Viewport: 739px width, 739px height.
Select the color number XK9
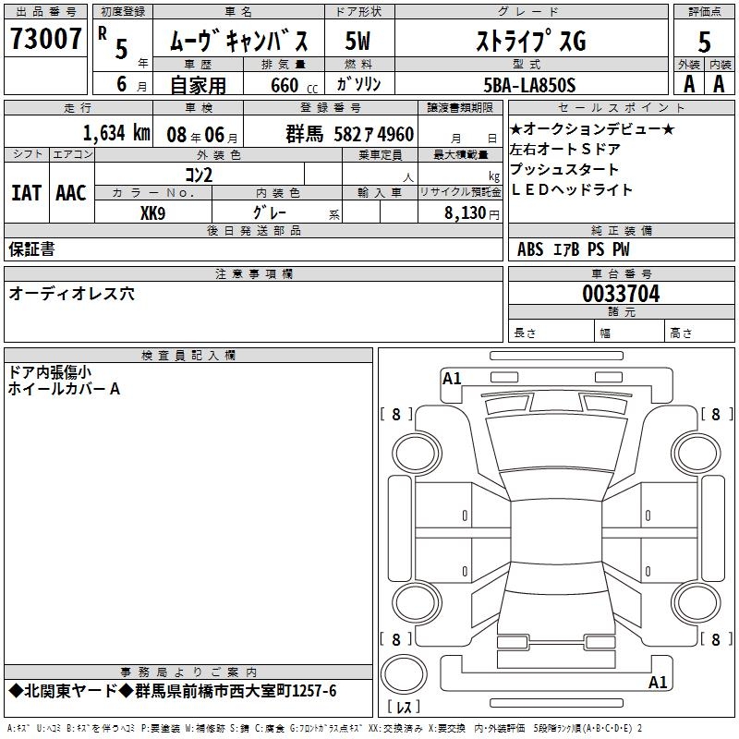click(x=152, y=212)
